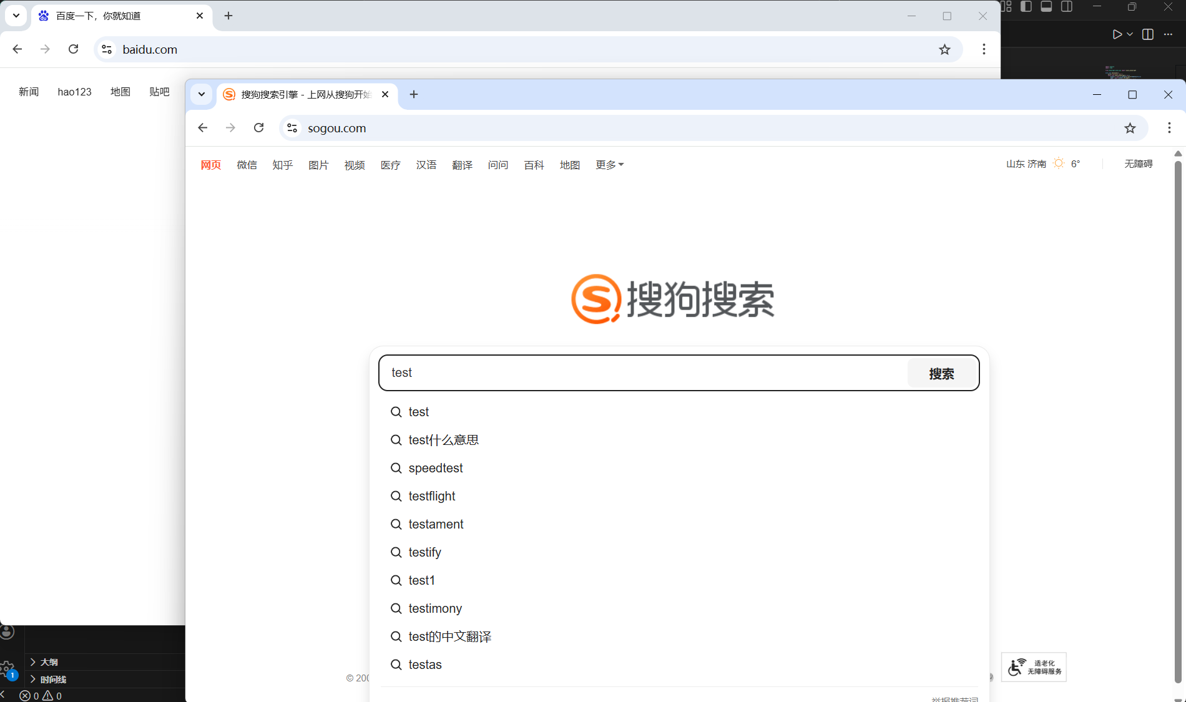This screenshot has height=702, width=1186.
Task: Open 翻译 on Sogou nav bar
Action: coord(462,165)
